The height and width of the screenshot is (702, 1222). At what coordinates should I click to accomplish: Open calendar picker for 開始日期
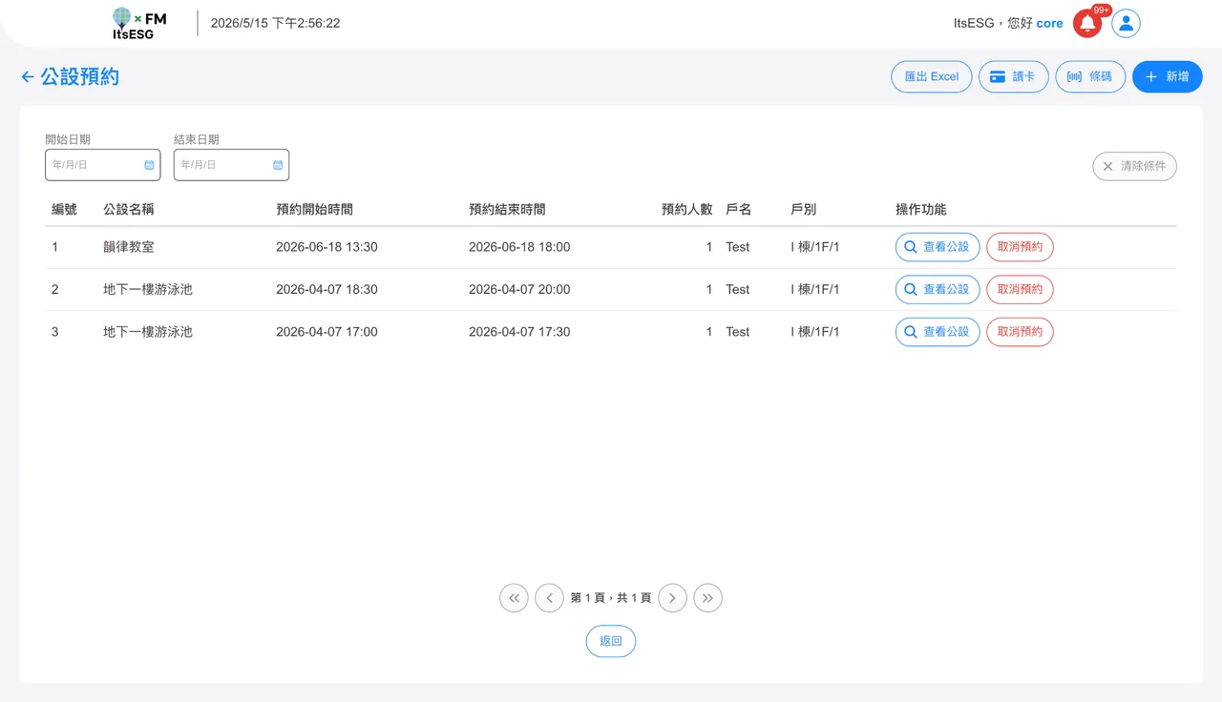(x=149, y=165)
